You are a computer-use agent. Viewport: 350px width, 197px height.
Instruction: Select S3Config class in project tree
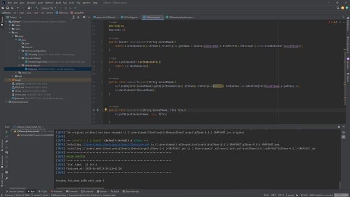tap(33, 55)
